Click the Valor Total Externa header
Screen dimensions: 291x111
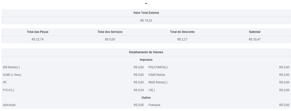pos(146,13)
